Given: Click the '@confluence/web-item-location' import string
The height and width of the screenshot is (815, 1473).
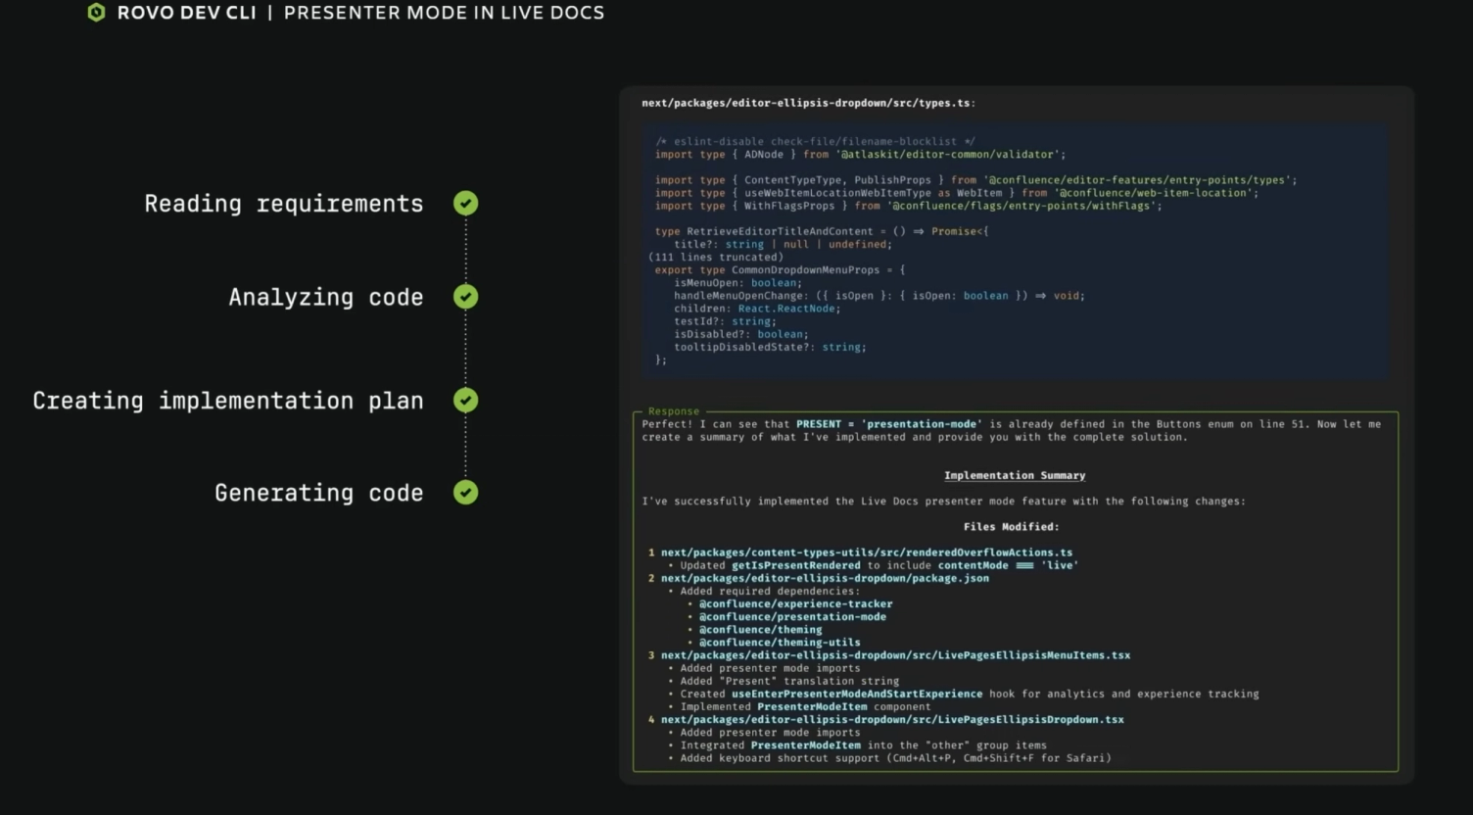Looking at the screenshot, I should pos(1157,193).
